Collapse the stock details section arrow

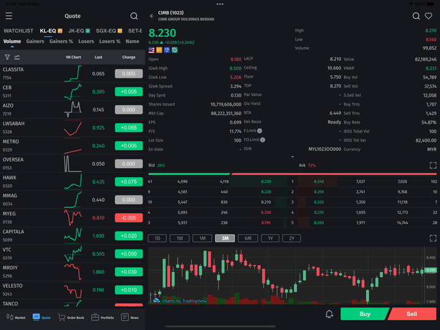tap(292, 156)
